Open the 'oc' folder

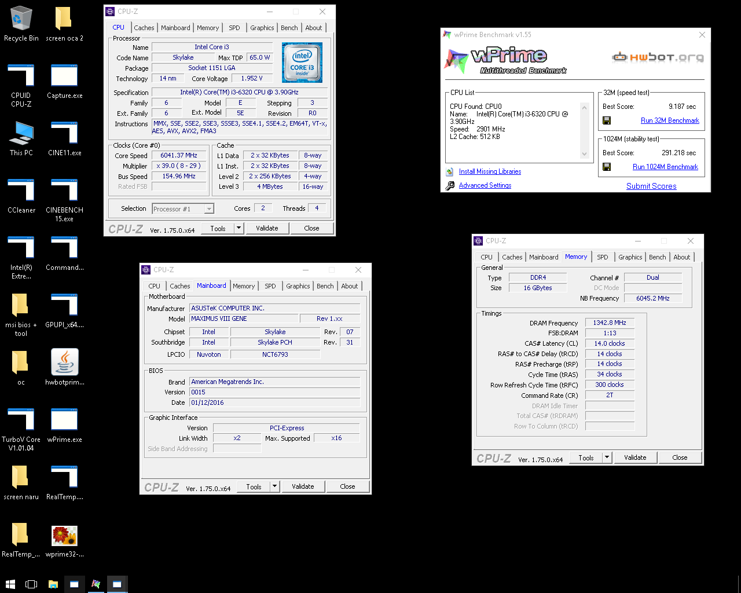point(21,368)
